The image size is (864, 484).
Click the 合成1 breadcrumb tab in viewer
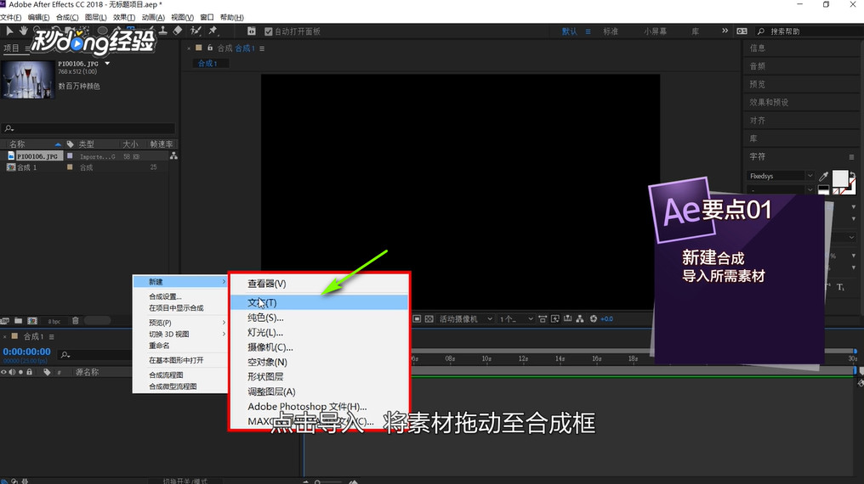(207, 63)
